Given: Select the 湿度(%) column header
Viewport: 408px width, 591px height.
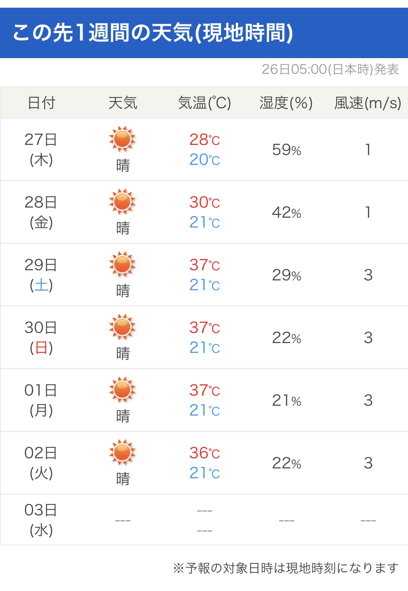Looking at the screenshot, I should tap(286, 103).
